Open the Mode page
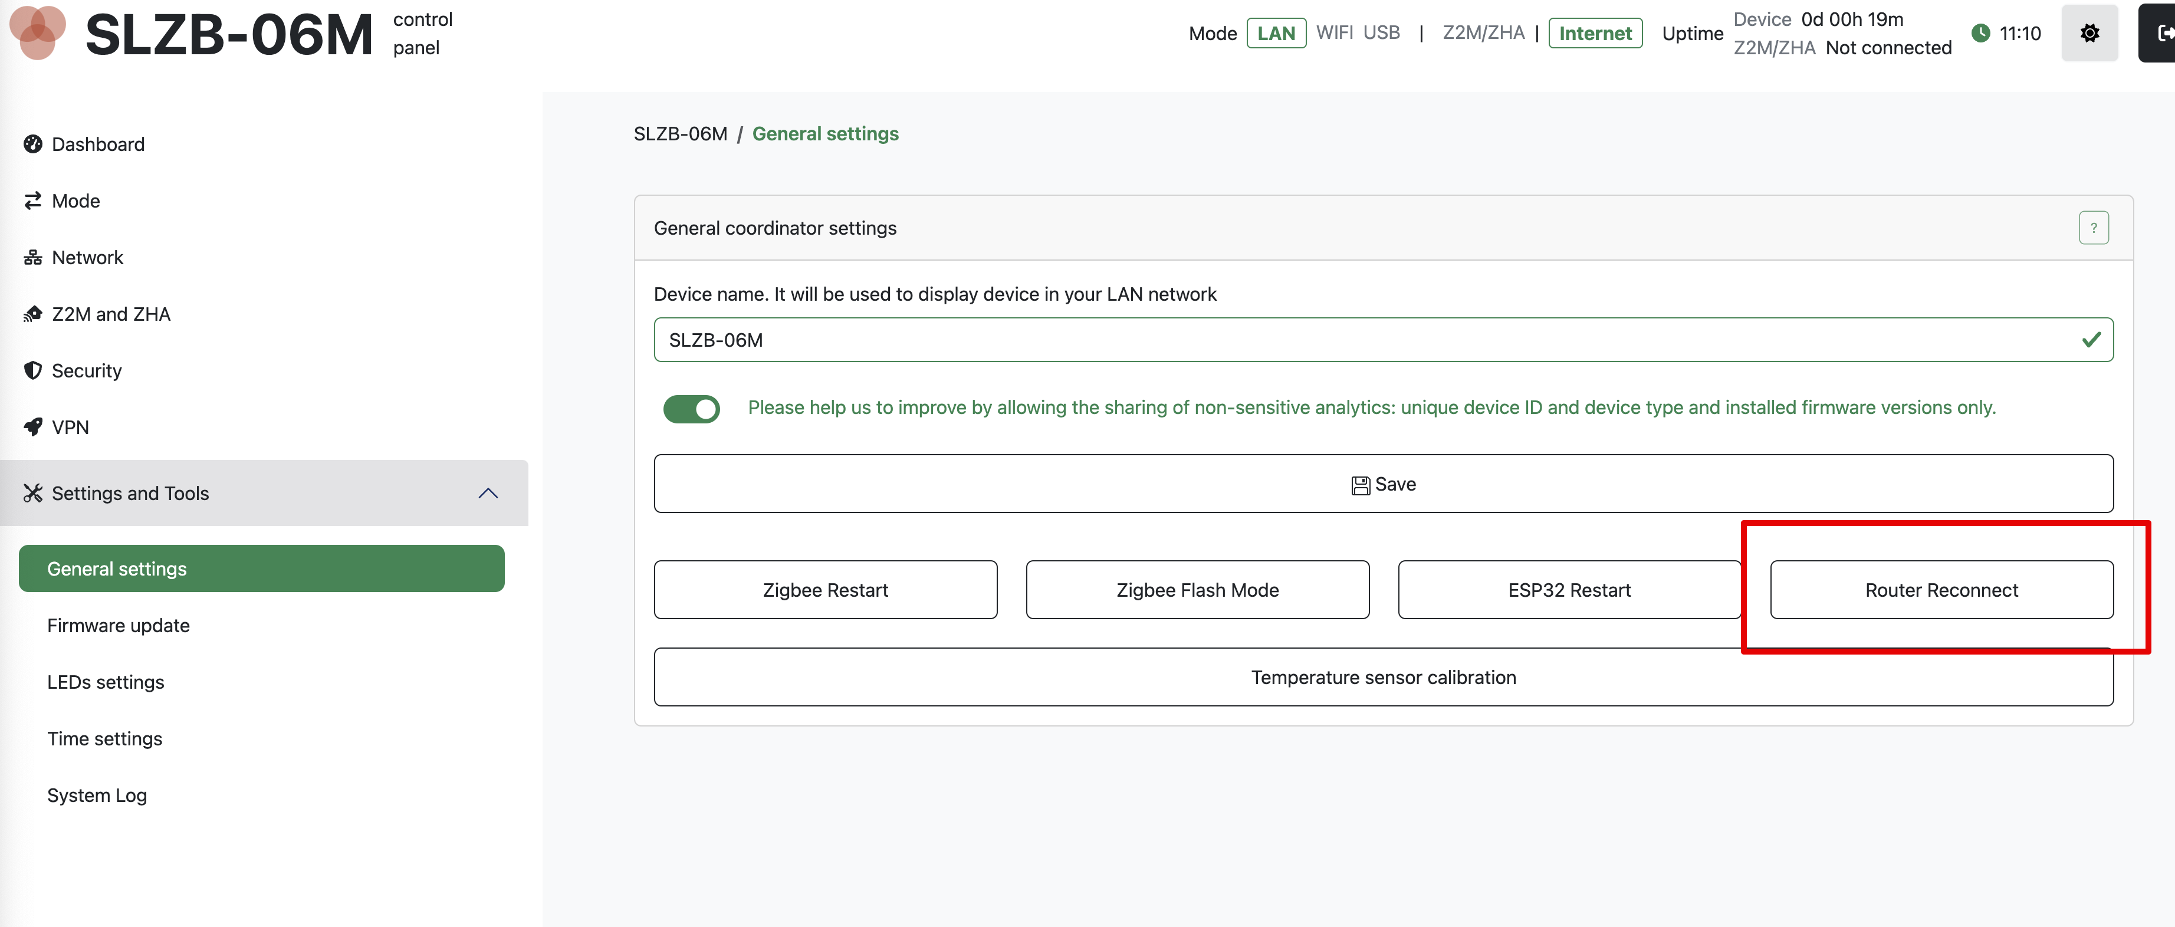The height and width of the screenshot is (927, 2175). [x=76, y=201]
